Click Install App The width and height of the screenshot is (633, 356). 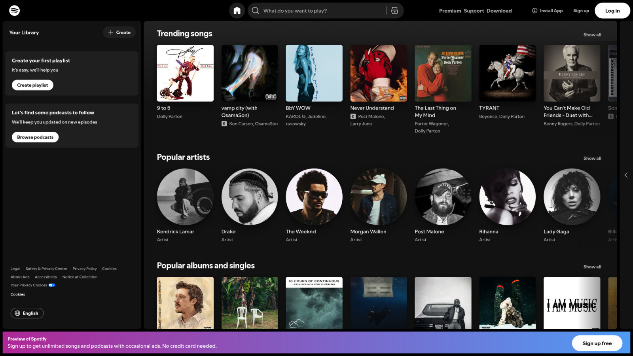coord(548,11)
